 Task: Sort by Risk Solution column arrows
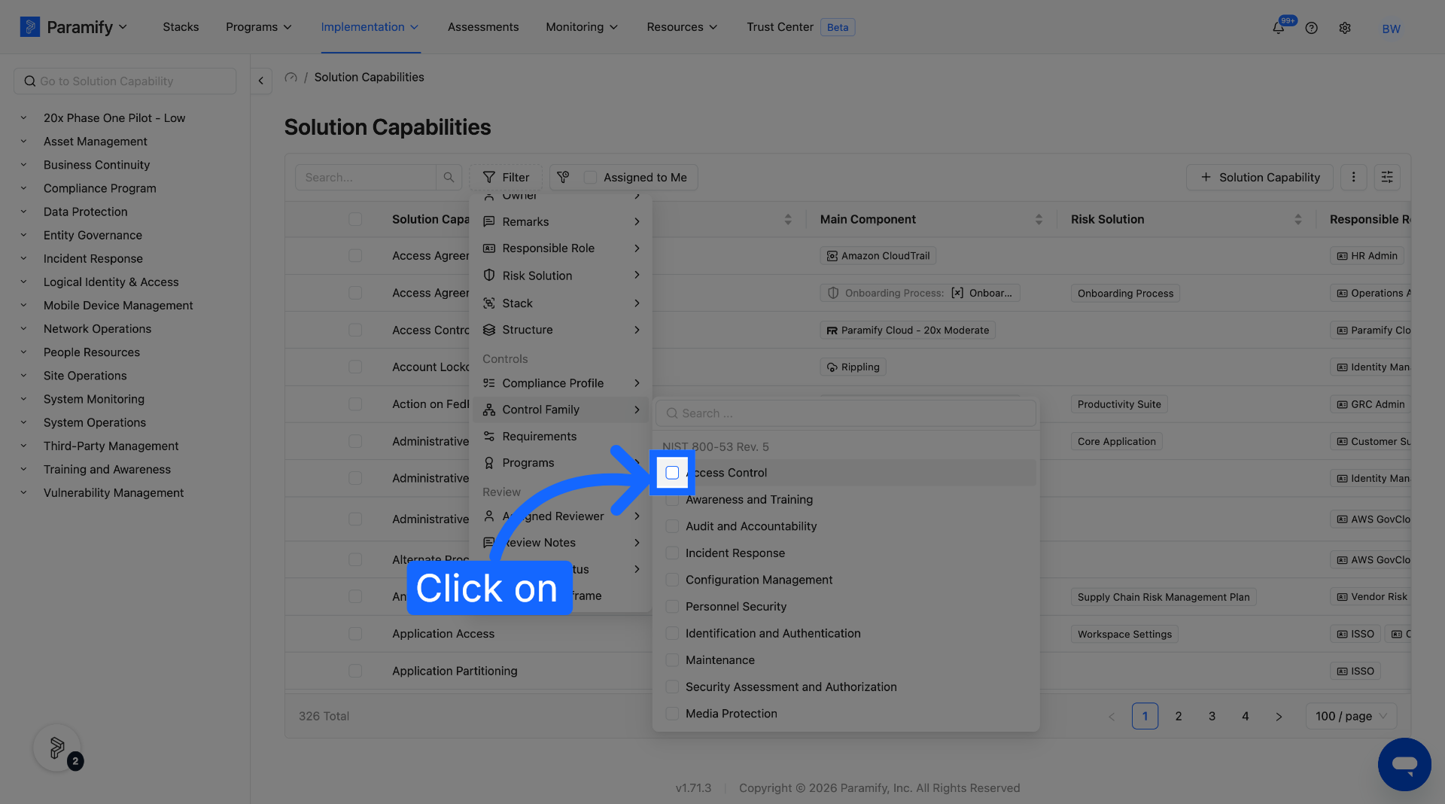tap(1297, 219)
